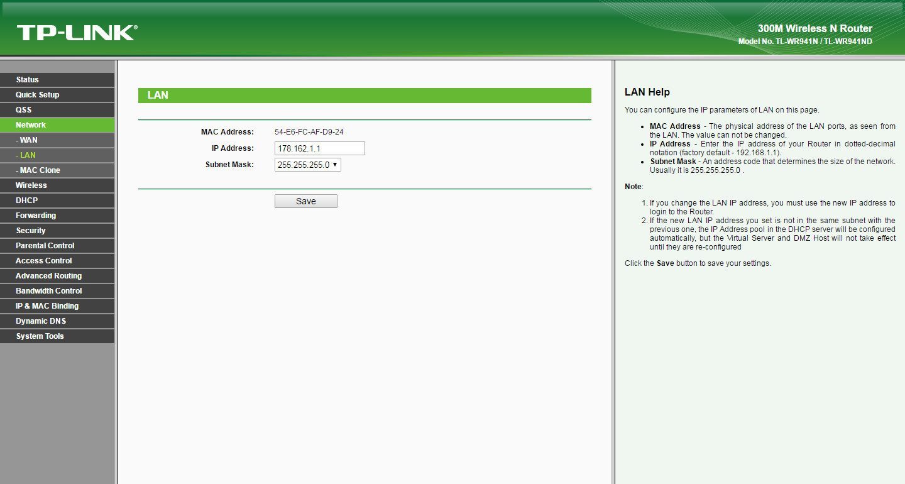Click the green LAN section header
The image size is (905, 484).
tap(365, 96)
